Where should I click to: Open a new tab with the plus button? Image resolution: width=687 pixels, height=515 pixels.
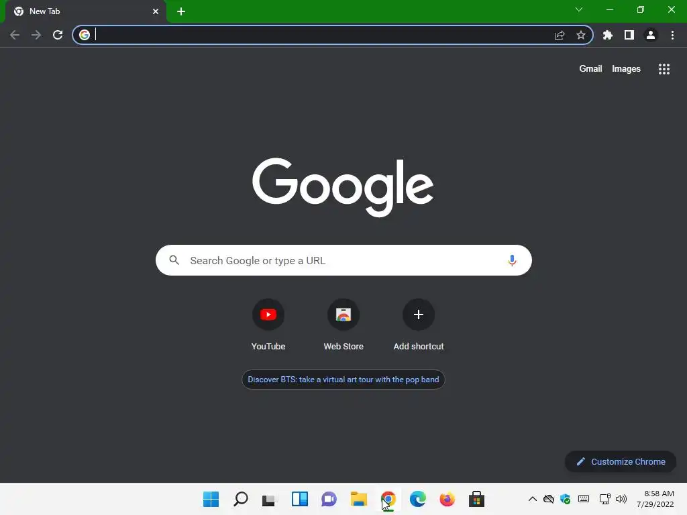click(x=181, y=11)
